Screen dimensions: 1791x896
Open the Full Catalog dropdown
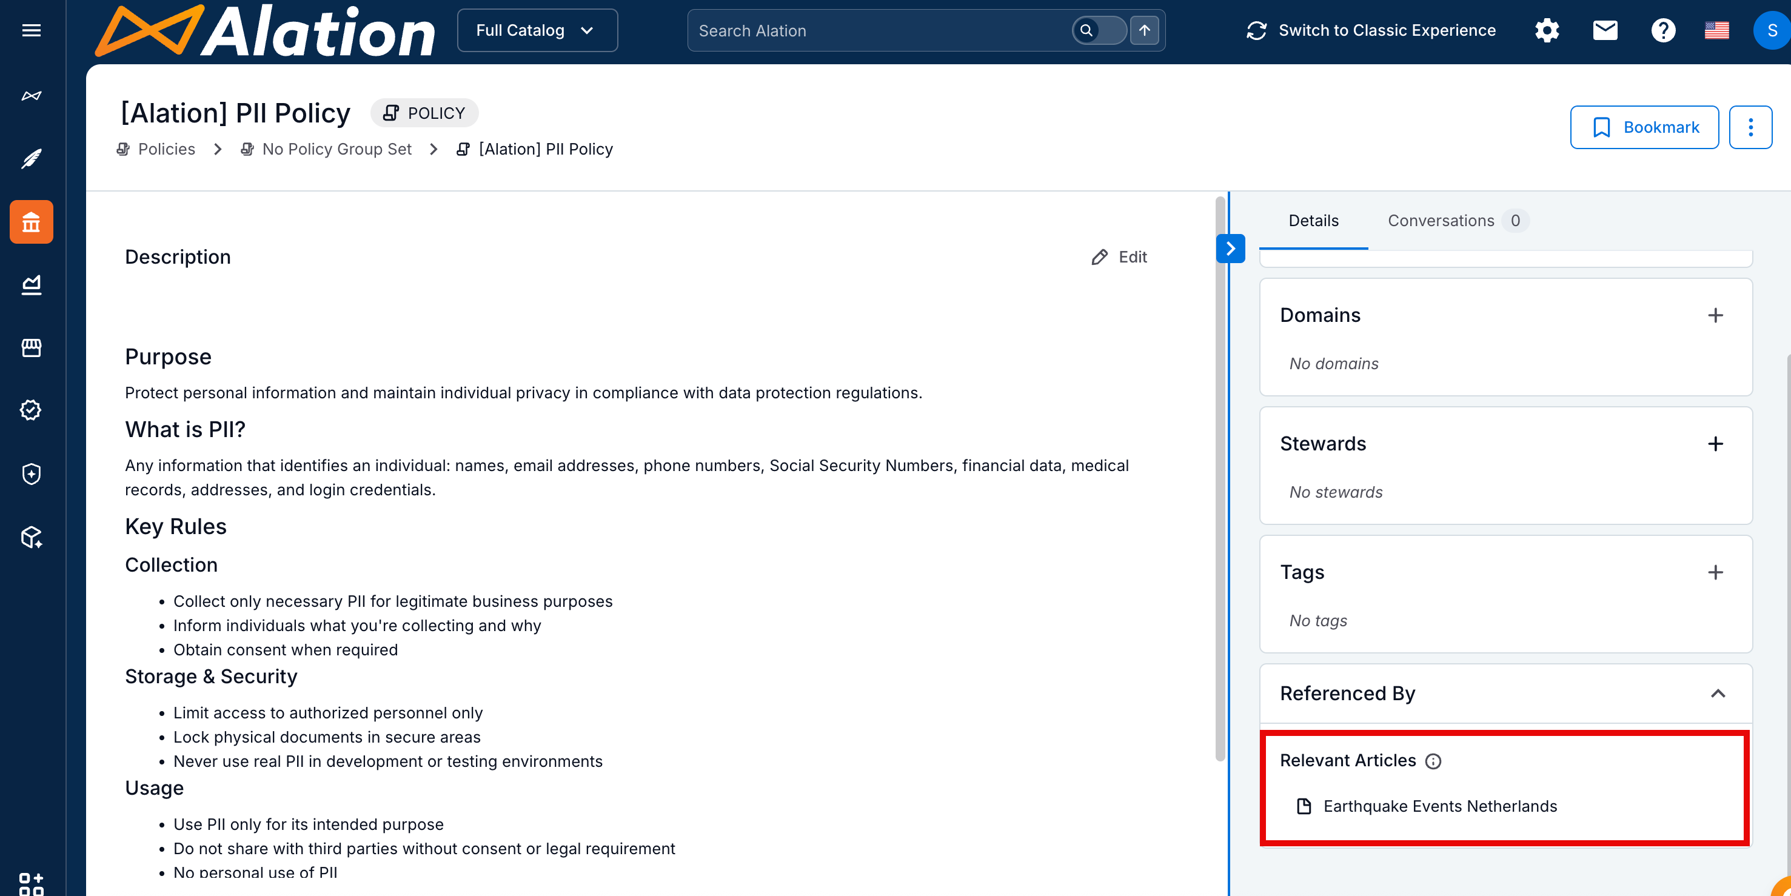click(x=537, y=30)
